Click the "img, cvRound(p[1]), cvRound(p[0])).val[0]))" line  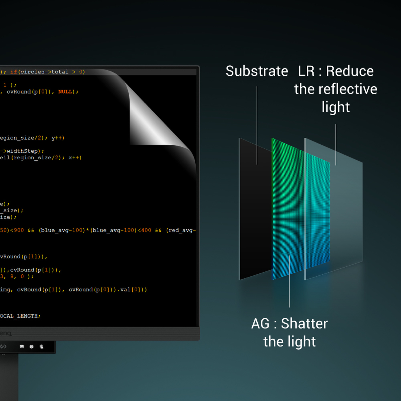click(x=73, y=290)
